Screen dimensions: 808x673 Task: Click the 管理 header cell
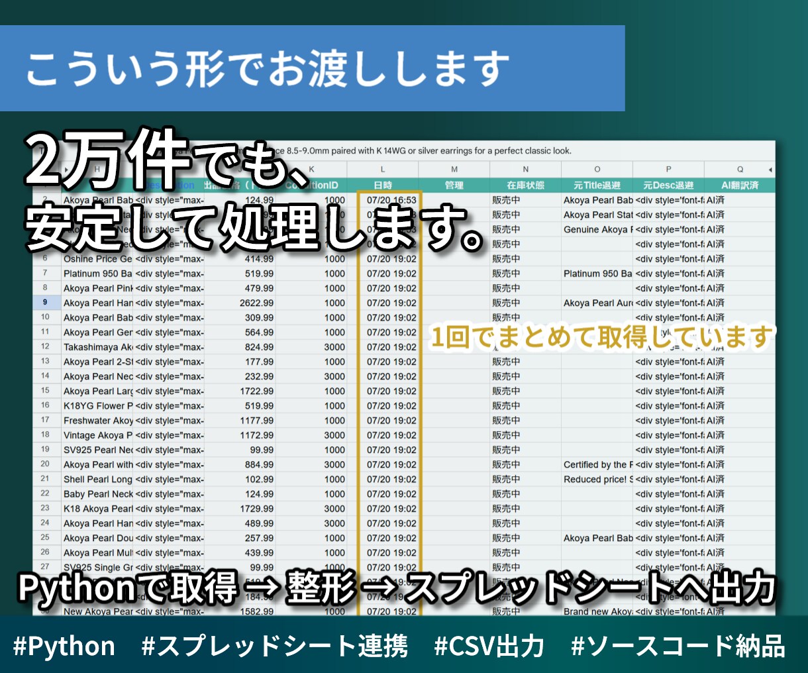454,185
